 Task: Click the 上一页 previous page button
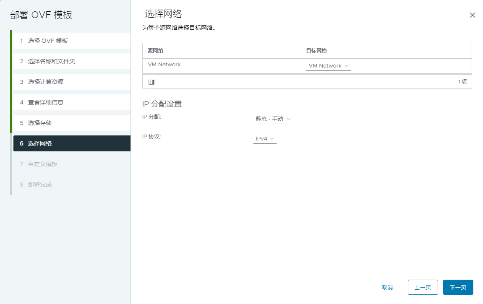tap(423, 287)
